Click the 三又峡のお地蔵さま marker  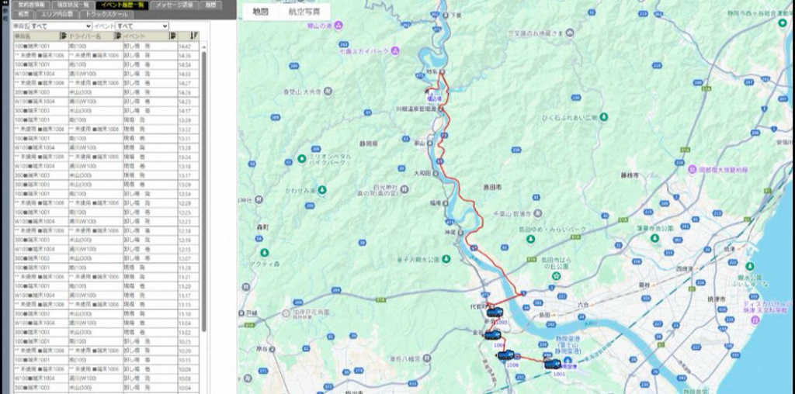[x=571, y=33]
